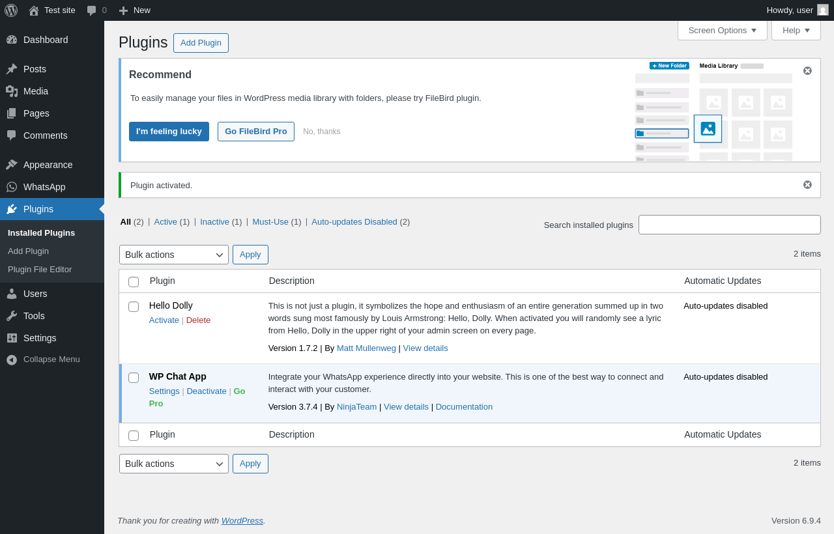Expand the Screen Options panel

pyautogui.click(x=722, y=31)
